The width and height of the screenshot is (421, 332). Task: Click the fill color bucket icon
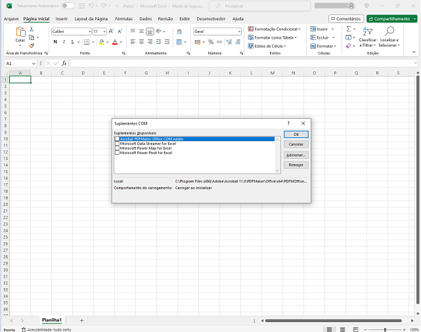[102, 42]
